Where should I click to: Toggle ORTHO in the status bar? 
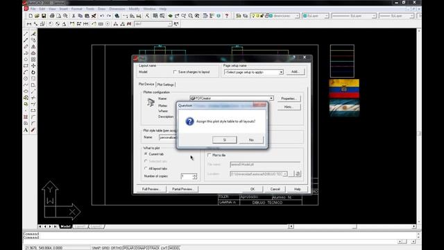click(x=117, y=248)
